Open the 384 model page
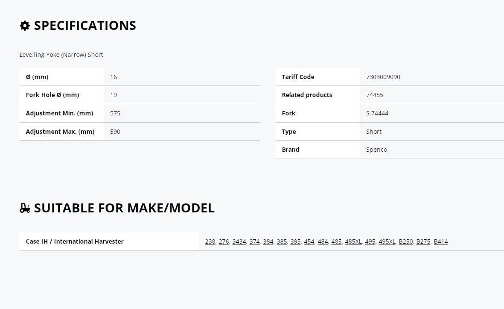Viewport: 504px width, 309px height. (268, 241)
